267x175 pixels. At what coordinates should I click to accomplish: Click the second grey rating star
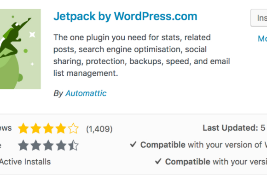pos(36,145)
